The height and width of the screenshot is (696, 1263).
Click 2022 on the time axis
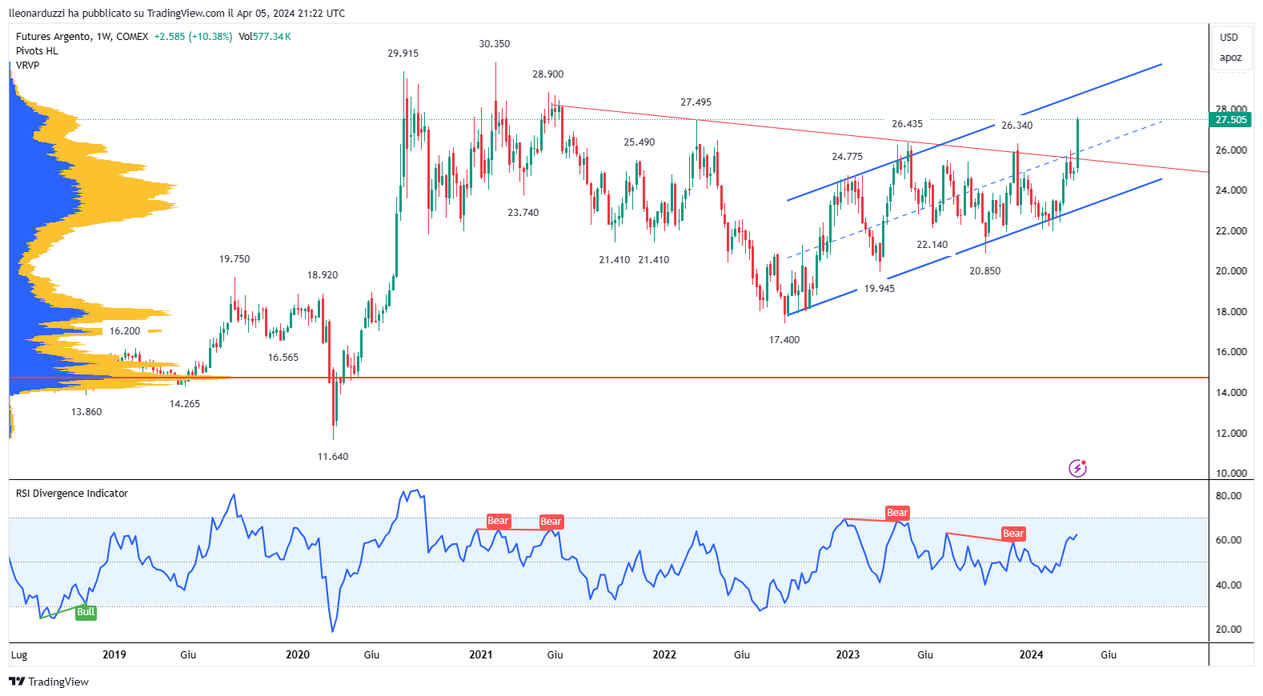pyautogui.click(x=664, y=654)
